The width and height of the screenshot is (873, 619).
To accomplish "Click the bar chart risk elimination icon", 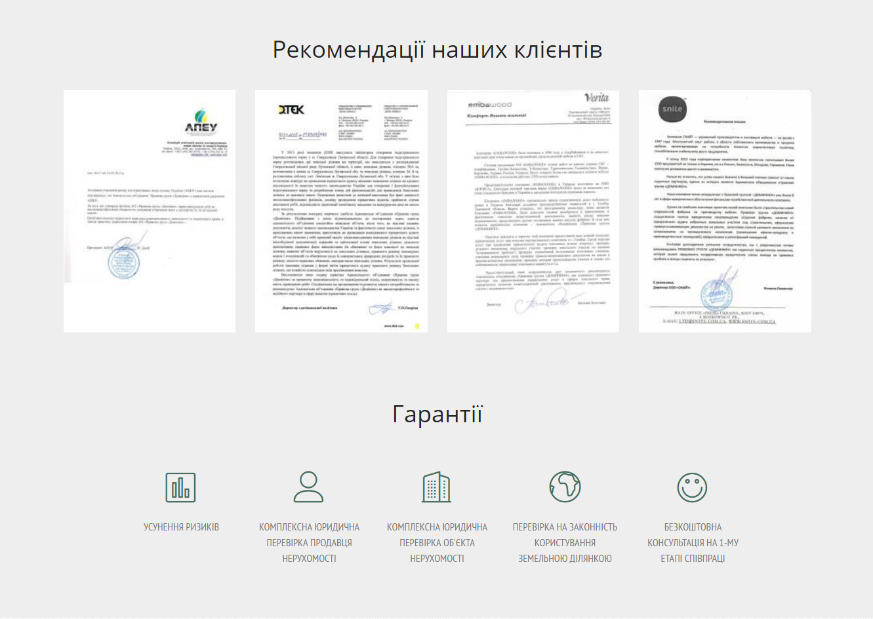I will (x=180, y=487).
